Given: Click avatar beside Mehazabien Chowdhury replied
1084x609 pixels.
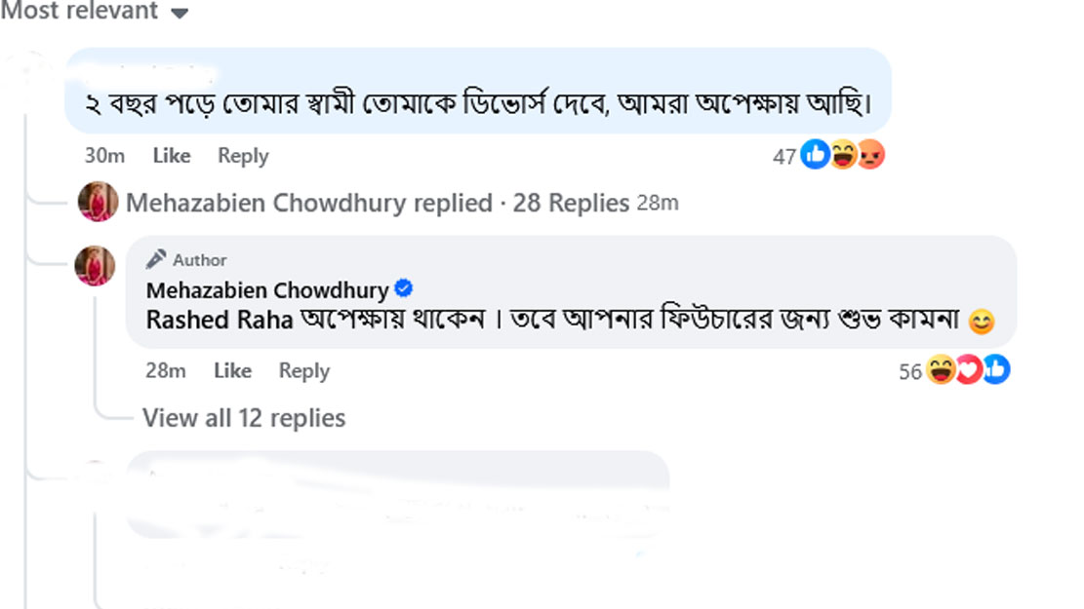Looking at the screenshot, I should point(98,203).
